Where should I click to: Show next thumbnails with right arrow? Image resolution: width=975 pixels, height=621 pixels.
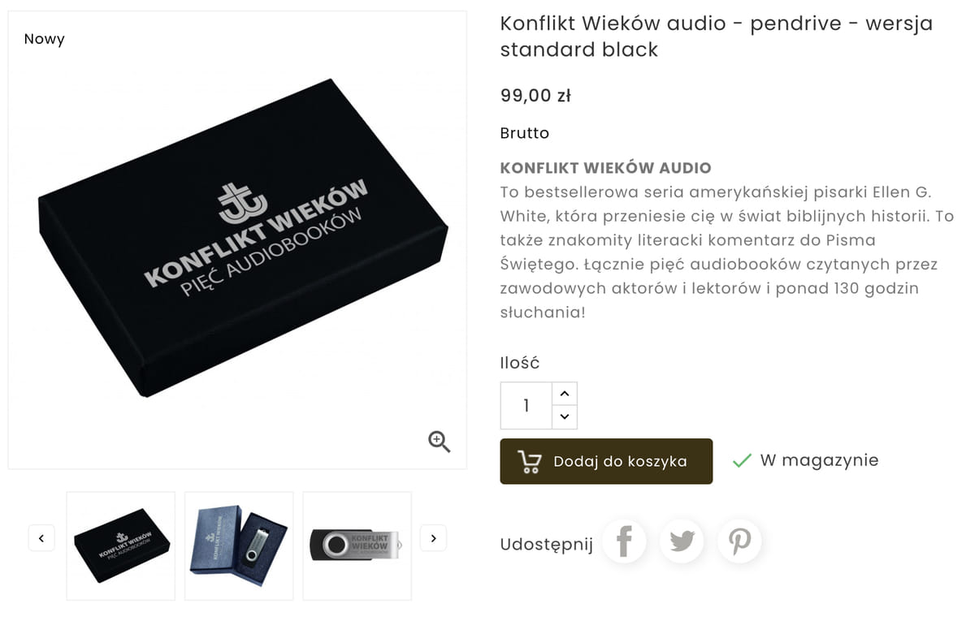[x=433, y=537]
